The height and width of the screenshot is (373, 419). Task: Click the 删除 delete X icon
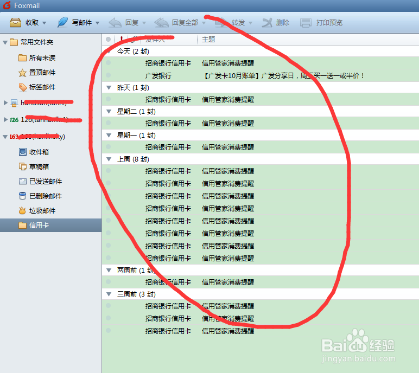(267, 23)
